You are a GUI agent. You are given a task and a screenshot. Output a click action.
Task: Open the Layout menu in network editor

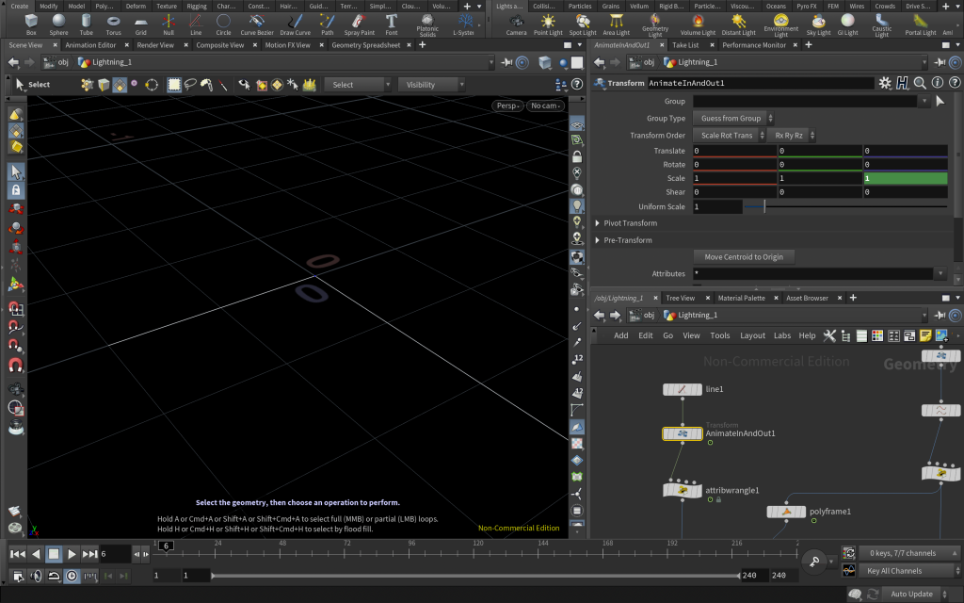pos(752,335)
